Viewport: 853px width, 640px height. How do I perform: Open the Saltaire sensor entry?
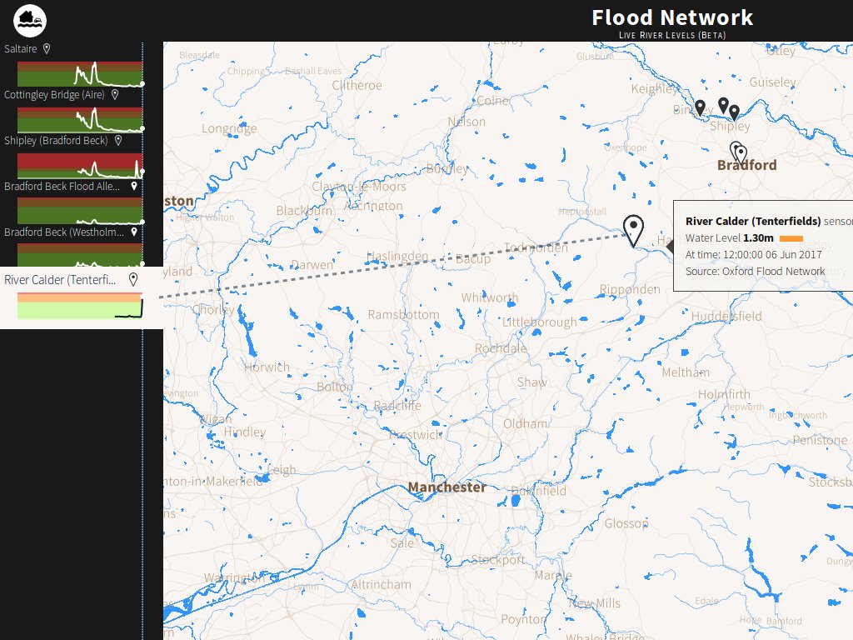point(21,49)
